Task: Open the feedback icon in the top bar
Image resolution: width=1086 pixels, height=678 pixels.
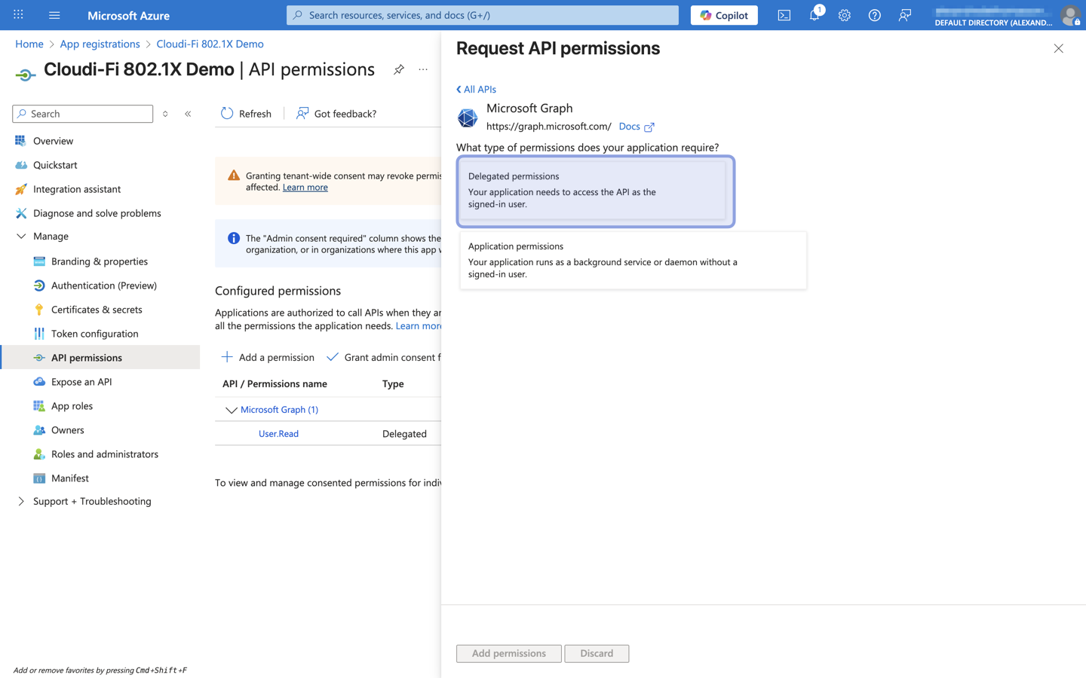Action: point(904,15)
